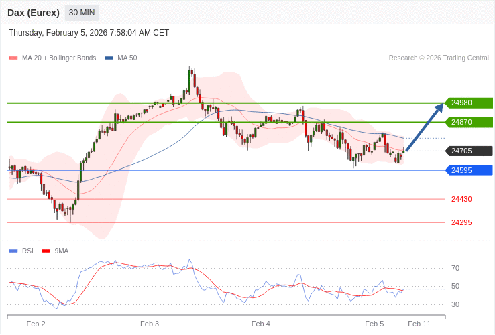Select the Feb 5 date axis marker

(x=374, y=324)
